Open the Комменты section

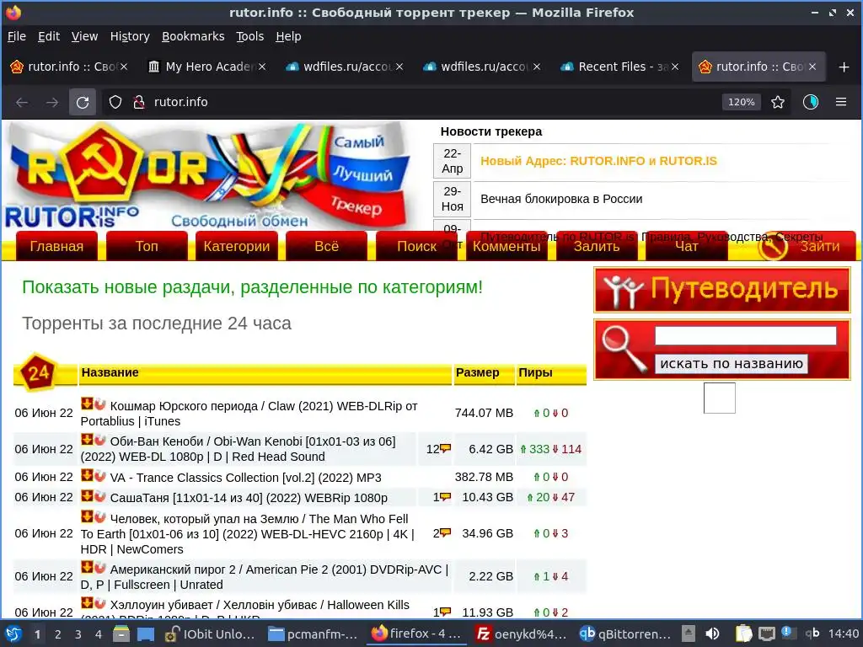pos(507,246)
